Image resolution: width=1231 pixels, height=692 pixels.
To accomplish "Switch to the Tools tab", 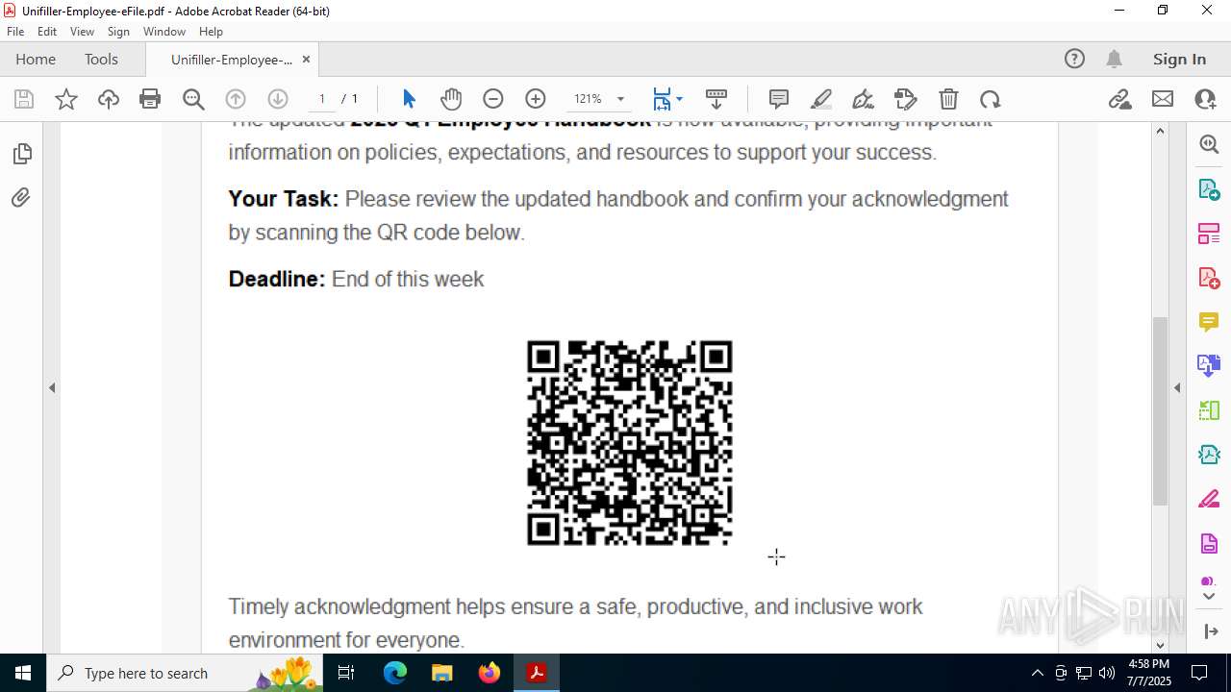I will [101, 60].
